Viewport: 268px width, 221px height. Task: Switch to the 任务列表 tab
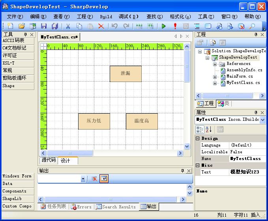pos(54,206)
